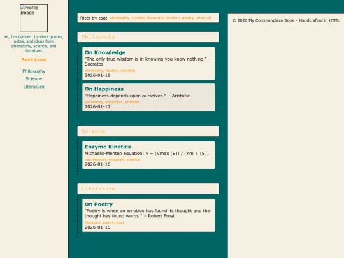The image size is (344, 258).
Task: Click the Sections sidebar heading
Action: [34, 60]
